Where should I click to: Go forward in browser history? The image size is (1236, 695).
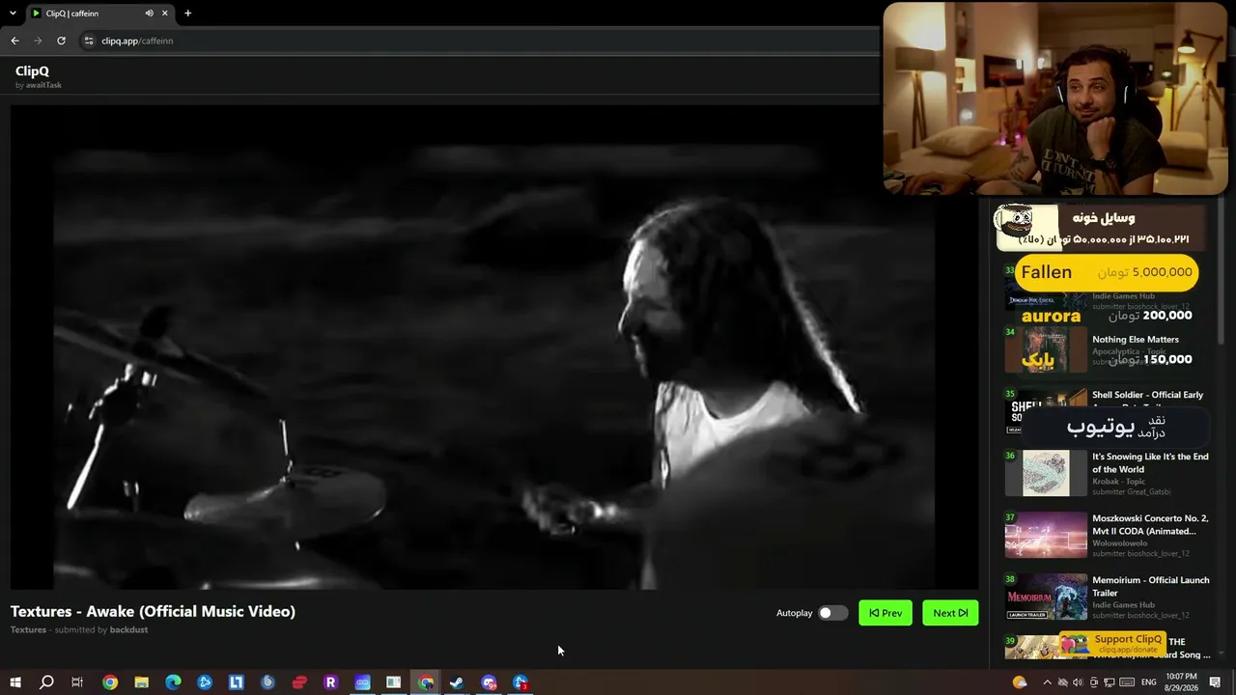(38, 41)
